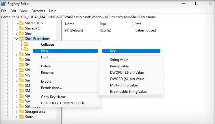Select the Store tree item label
Screen dimensions: 215x124
(29, 117)
